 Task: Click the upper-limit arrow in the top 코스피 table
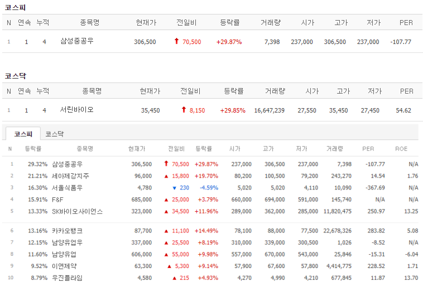pyautogui.click(x=176, y=41)
